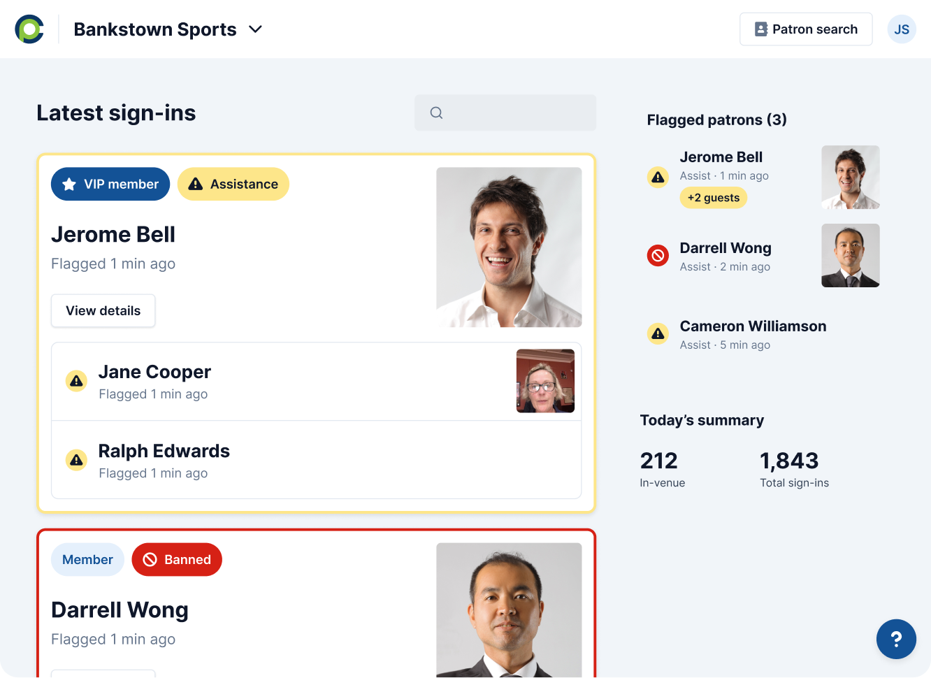Click warning icon beside Cameron Williamson
Image resolution: width=931 pixels, height=678 pixels.
pyautogui.click(x=658, y=334)
